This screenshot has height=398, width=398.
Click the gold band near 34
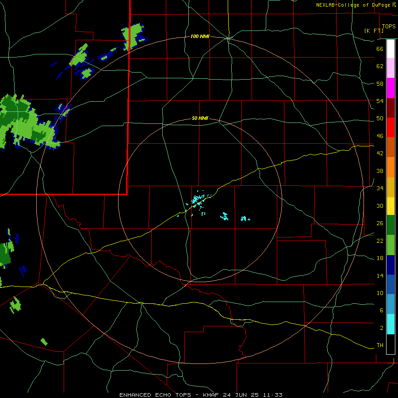(390, 187)
